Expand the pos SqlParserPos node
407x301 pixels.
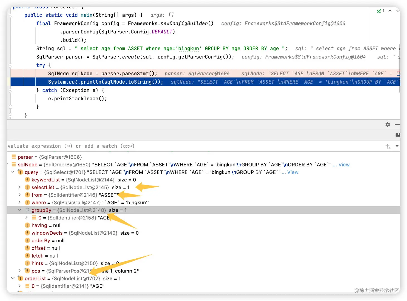click(x=20, y=271)
